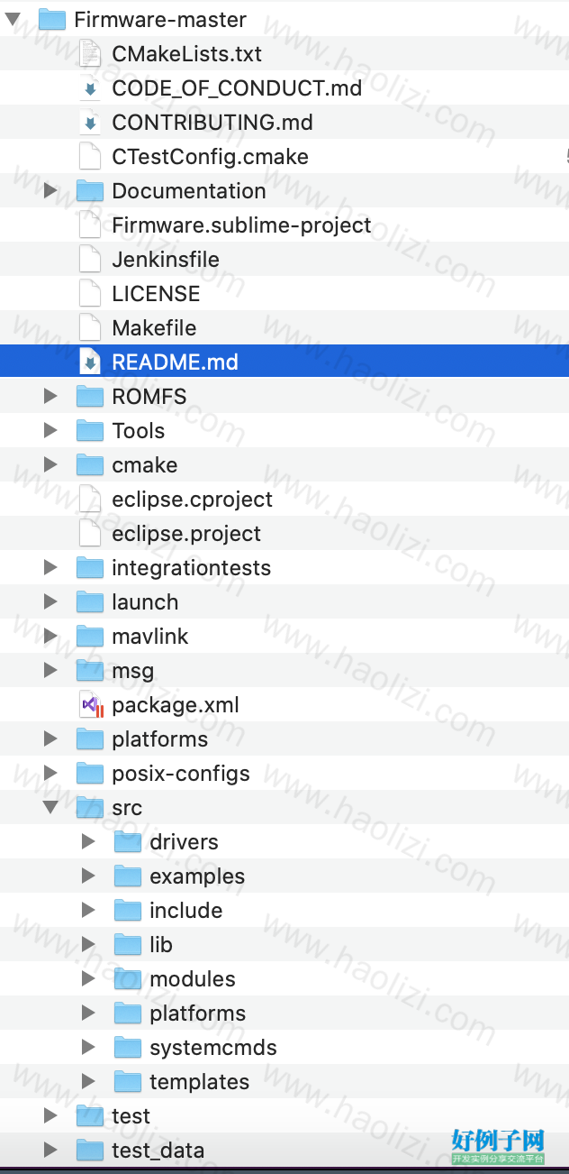
Task: Expand the integrationtests folder
Action: coord(50,568)
